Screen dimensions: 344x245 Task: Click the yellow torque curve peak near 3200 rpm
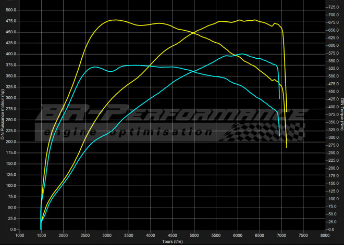115,20
